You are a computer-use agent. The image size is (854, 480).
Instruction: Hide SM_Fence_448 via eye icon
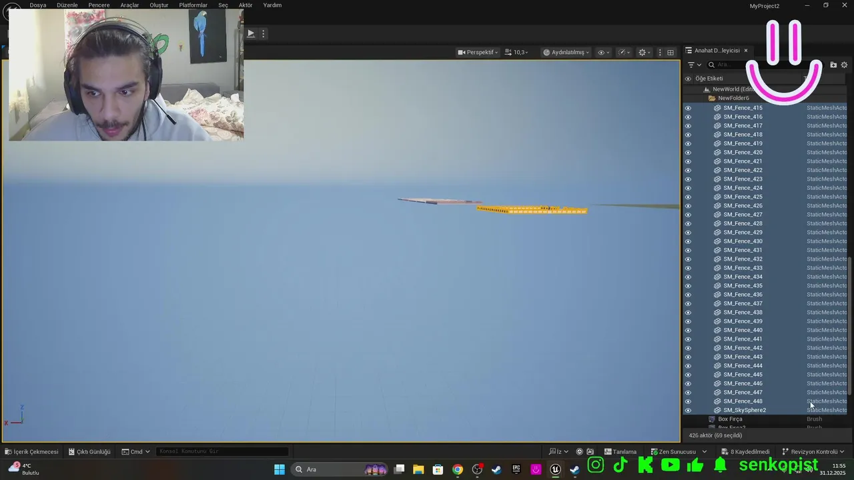(688, 401)
